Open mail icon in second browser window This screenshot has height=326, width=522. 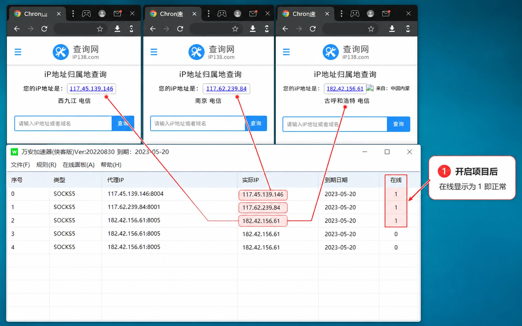(x=253, y=13)
